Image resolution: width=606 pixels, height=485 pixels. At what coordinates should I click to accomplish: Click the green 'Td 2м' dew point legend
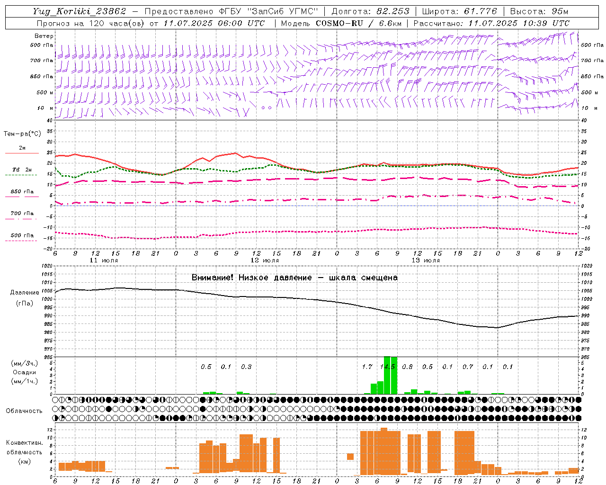tap(22, 172)
